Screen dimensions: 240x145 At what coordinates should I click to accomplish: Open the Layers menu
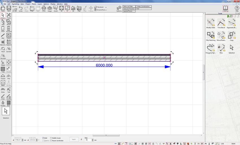coord(40,4)
